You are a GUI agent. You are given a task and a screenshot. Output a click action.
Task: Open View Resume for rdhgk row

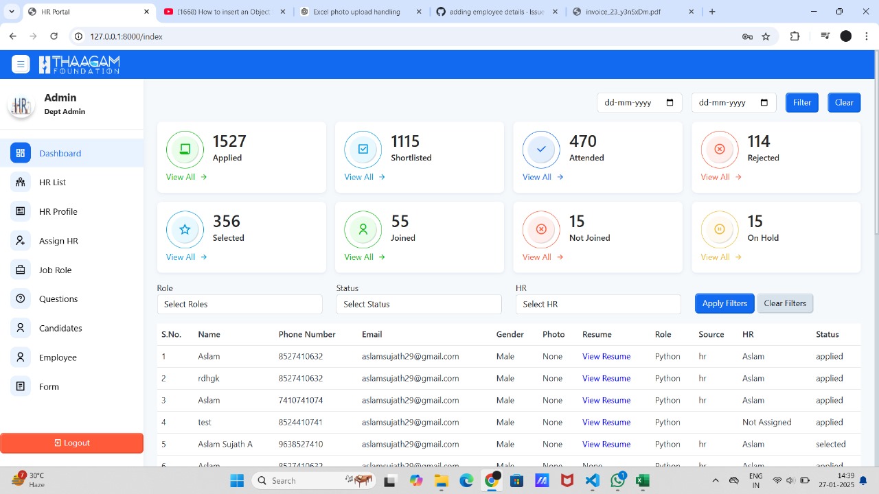pos(606,378)
